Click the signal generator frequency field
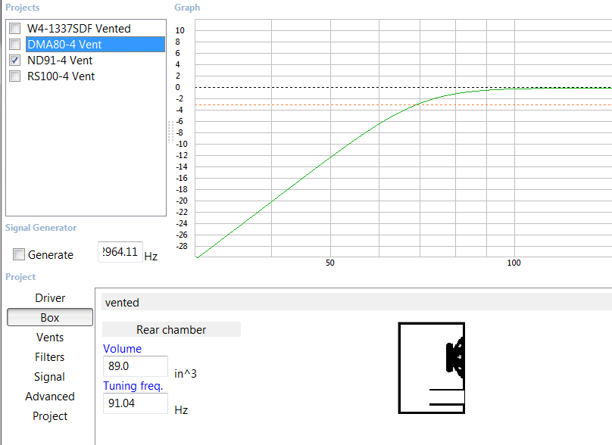The height and width of the screenshot is (445, 612). [120, 252]
